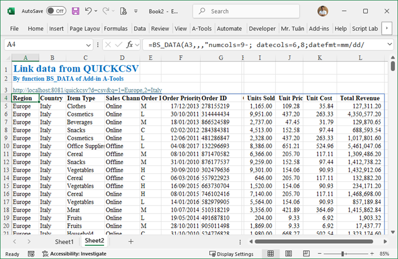Switch to the Sheet1 tab
The height and width of the screenshot is (259, 398).
pyautogui.click(x=64, y=242)
